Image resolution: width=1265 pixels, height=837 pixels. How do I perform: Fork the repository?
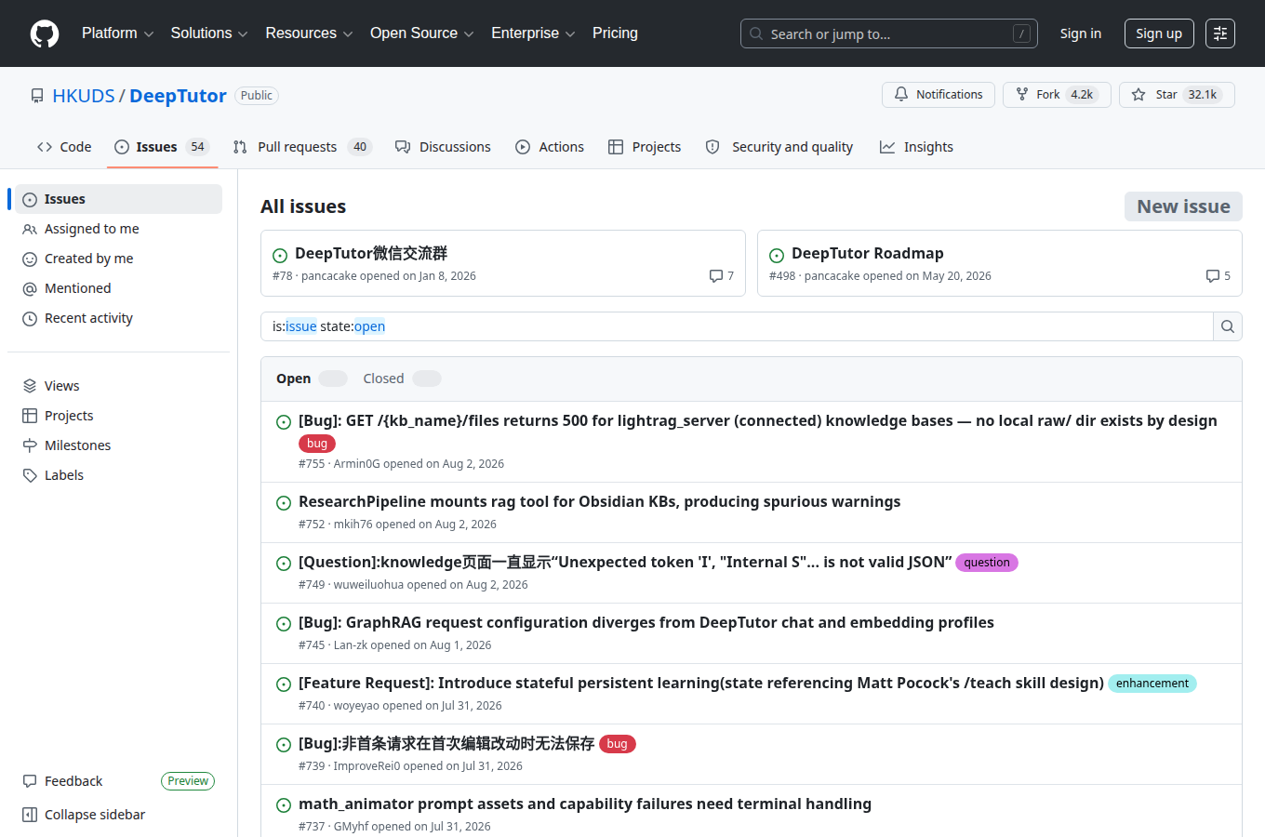1057,95
